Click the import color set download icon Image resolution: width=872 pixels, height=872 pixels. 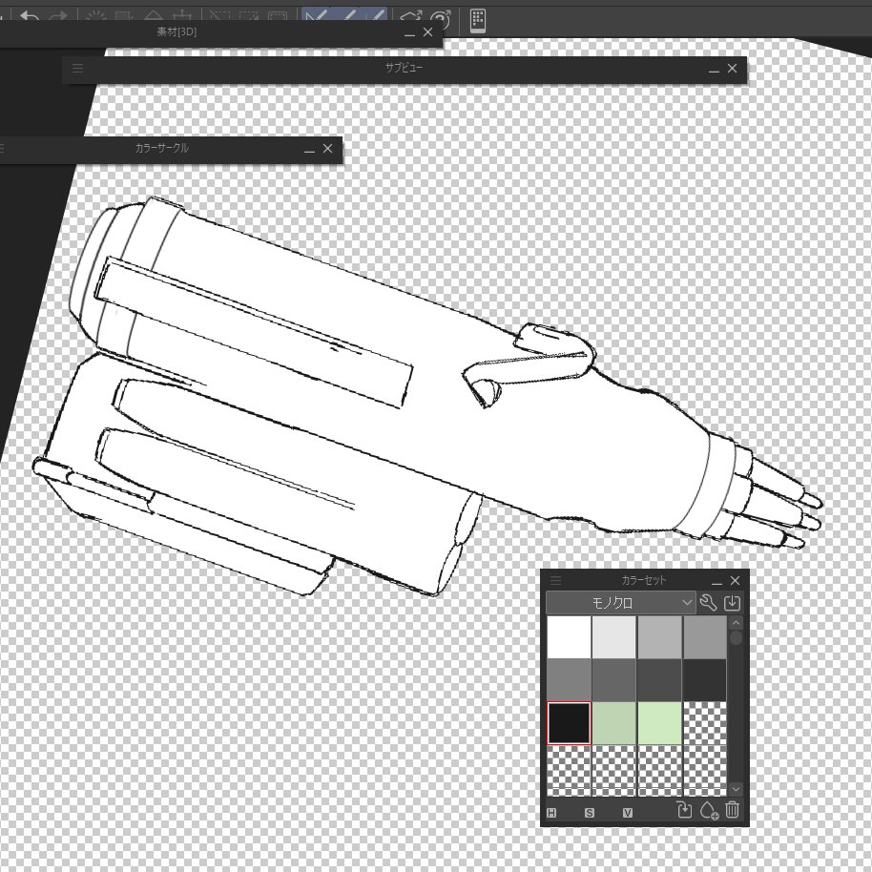pyautogui.click(x=732, y=602)
